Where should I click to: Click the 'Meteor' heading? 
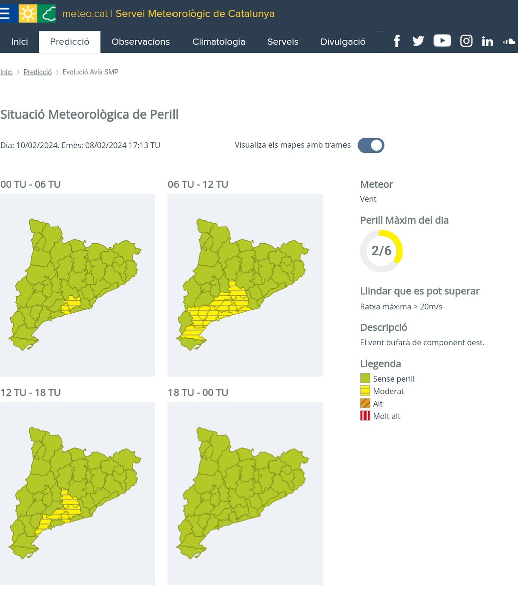click(x=377, y=184)
